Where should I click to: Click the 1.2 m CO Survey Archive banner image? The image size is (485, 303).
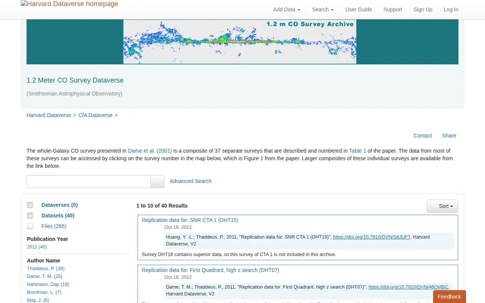pos(239,42)
